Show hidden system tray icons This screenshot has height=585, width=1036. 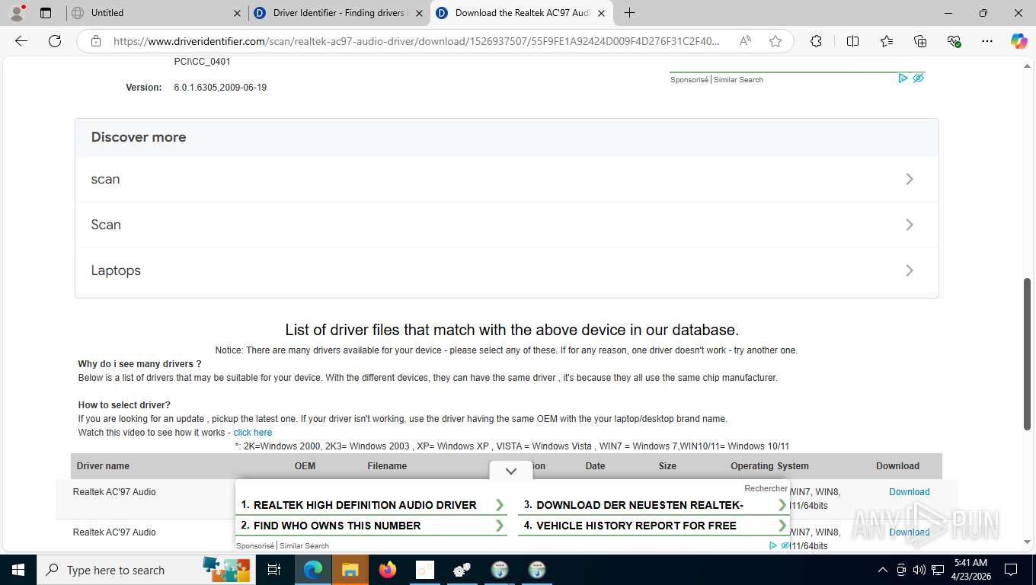tap(883, 570)
